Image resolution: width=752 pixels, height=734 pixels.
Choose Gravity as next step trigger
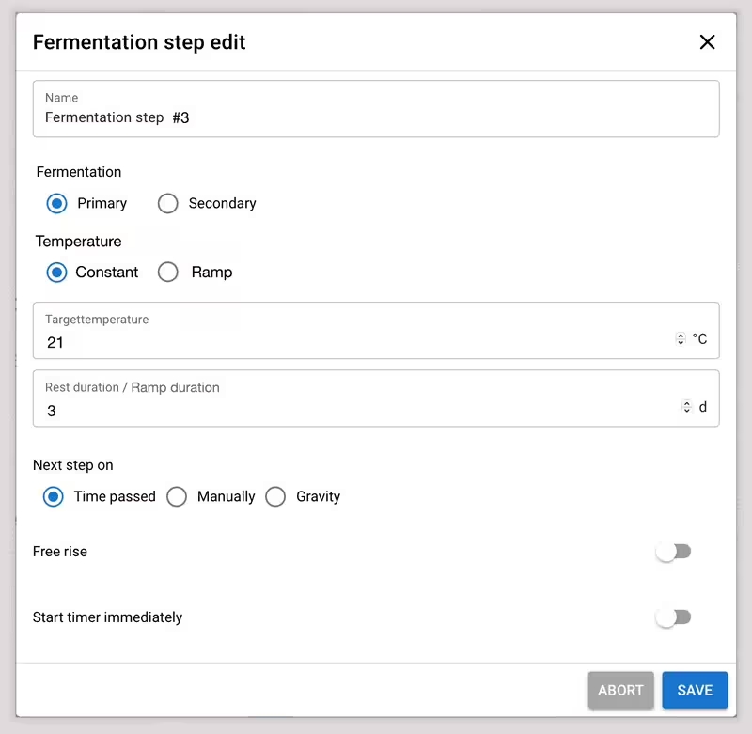[x=275, y=496]
